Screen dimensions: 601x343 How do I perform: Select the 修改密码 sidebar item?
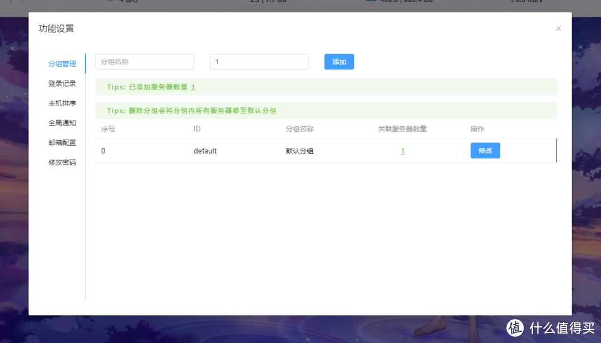click(62, 162)
